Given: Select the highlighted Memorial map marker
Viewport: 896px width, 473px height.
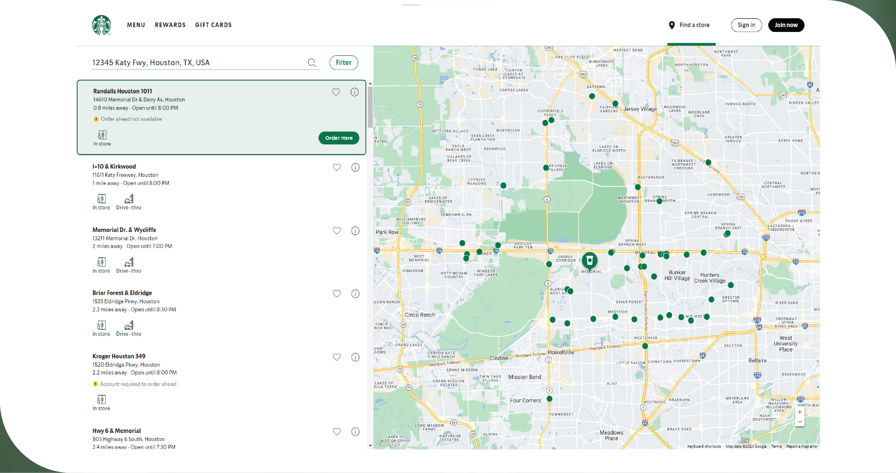Looking at the screenshot, I should coord(590,260).
